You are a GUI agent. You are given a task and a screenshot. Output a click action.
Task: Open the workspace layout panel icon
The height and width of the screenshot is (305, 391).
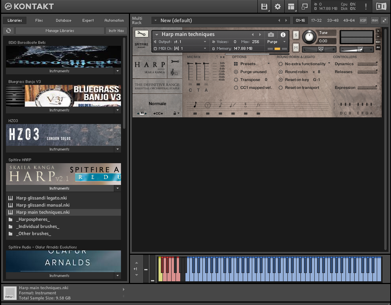pyautogui.click(x=291, y=6)
